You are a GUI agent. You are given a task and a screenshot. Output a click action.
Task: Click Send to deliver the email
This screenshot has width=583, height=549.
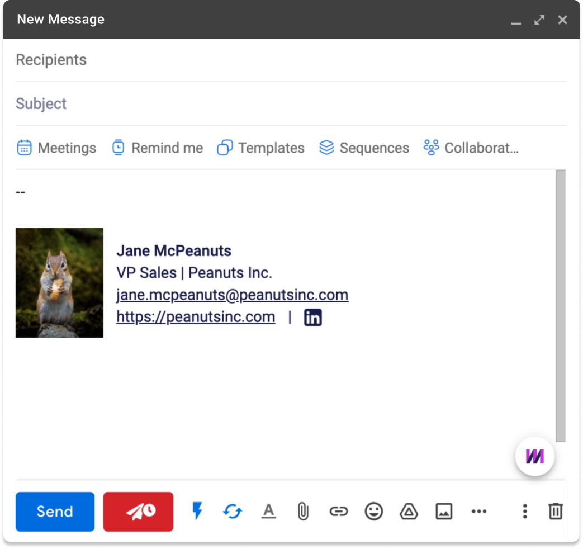(54, 511)
